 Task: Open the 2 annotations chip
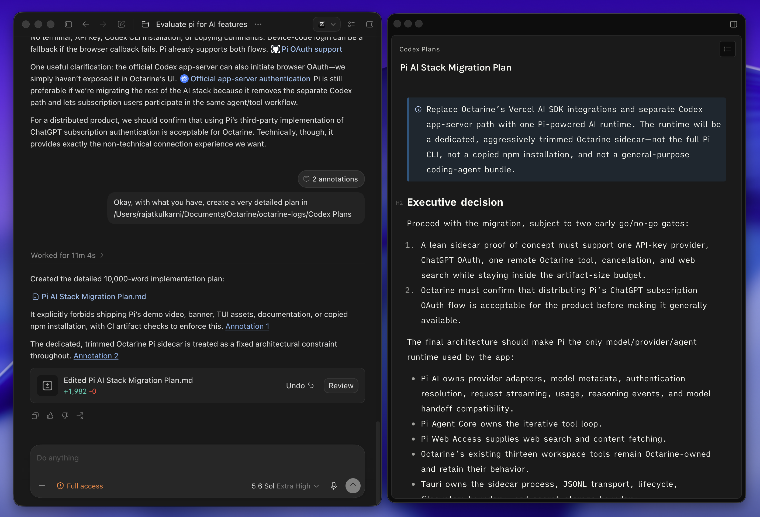331,179
